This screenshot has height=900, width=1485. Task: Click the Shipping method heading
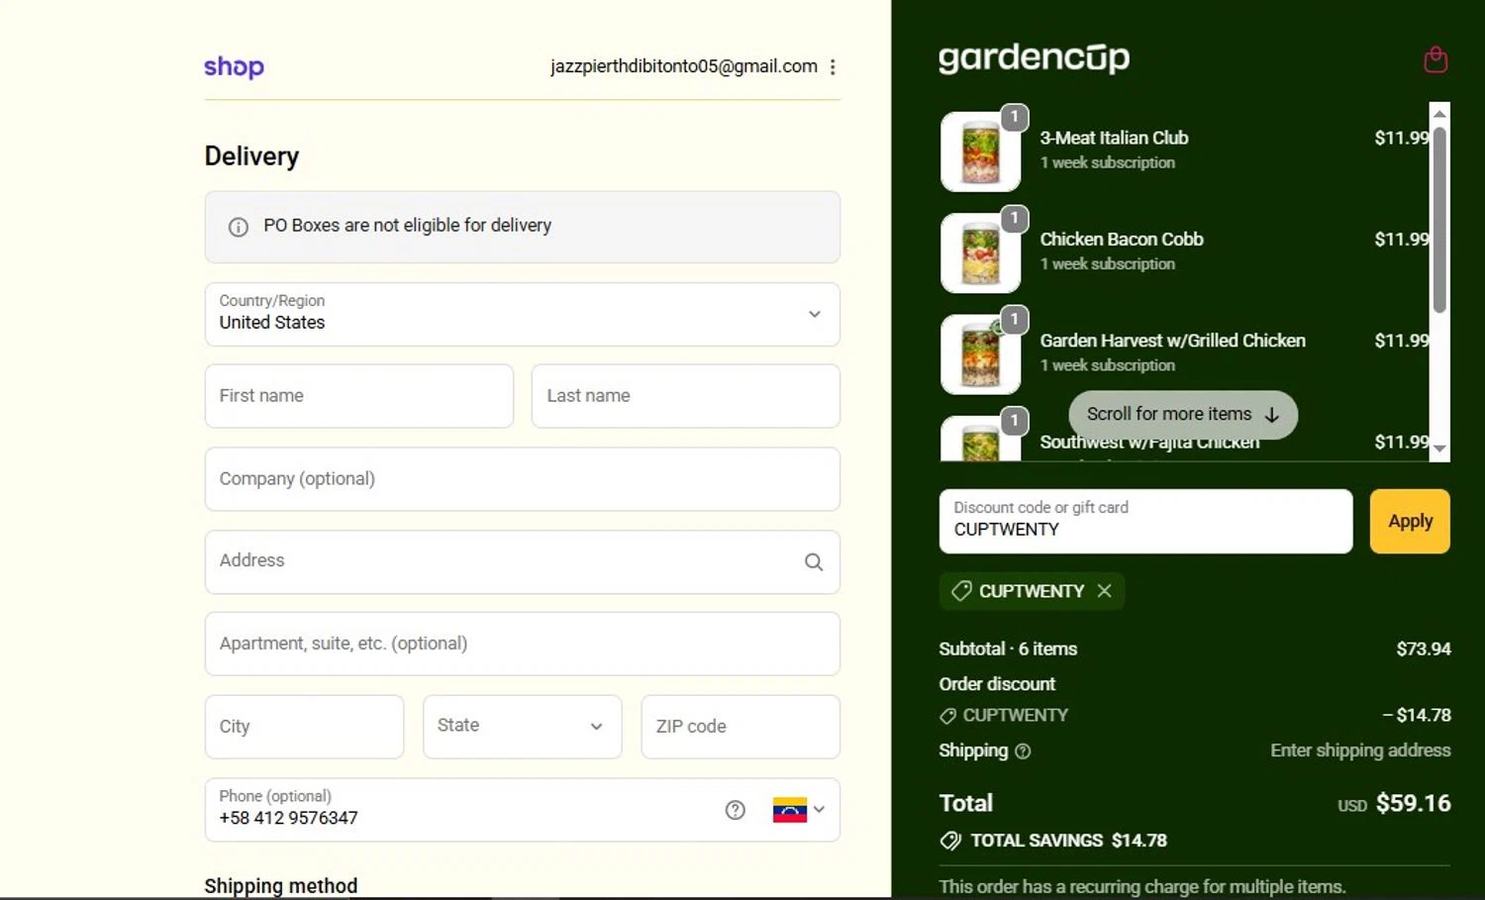click(281, 886)
